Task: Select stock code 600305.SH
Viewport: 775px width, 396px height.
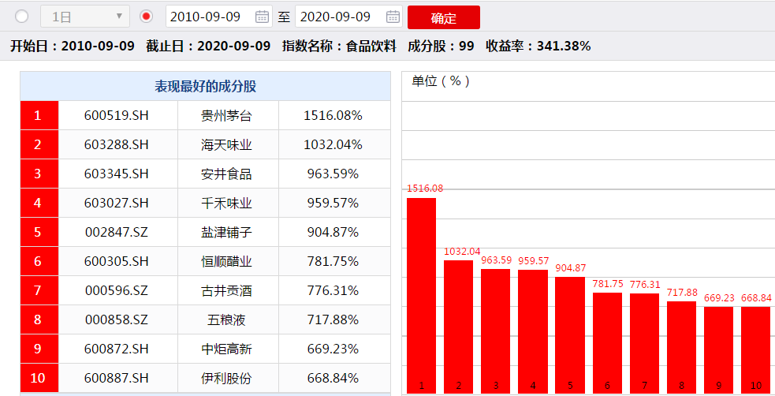Action: pyautogui.click(x=116, y=261)
